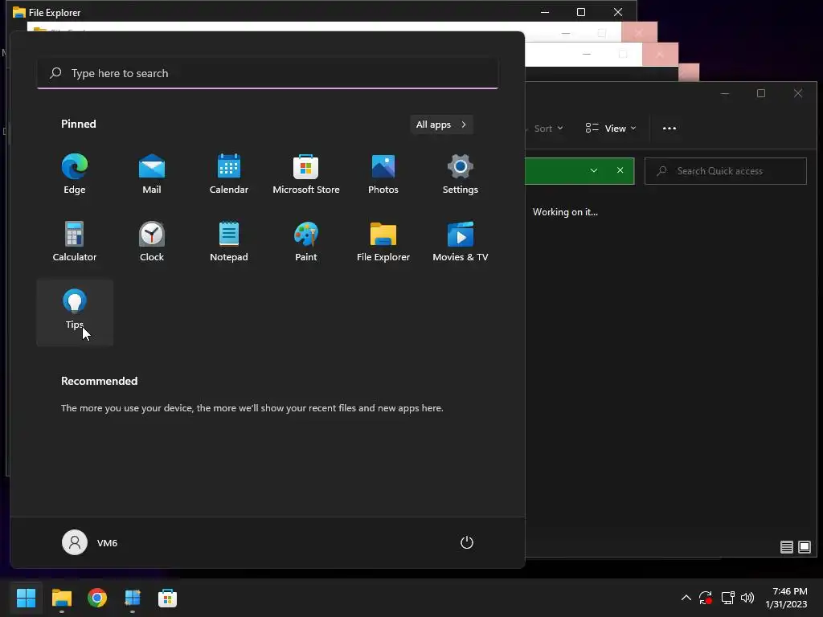Image resolution: width=823 pixels, height=617 pixels.
Task: Open See more options in File Explorer
Action: tap(669, 129)
